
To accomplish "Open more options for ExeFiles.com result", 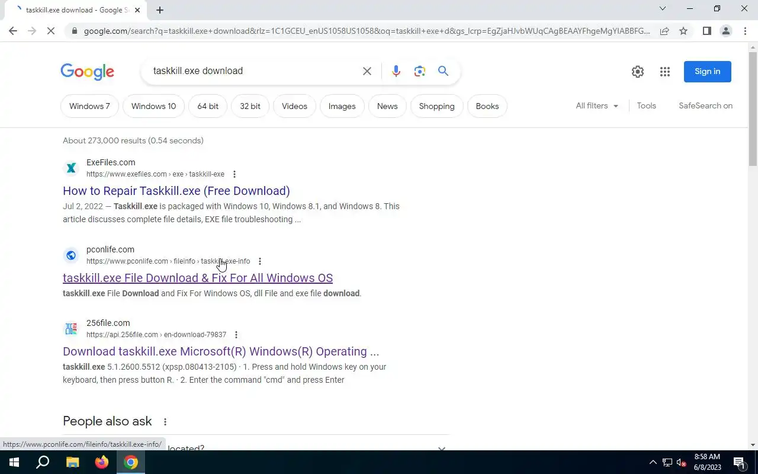I will coord(235,174).
